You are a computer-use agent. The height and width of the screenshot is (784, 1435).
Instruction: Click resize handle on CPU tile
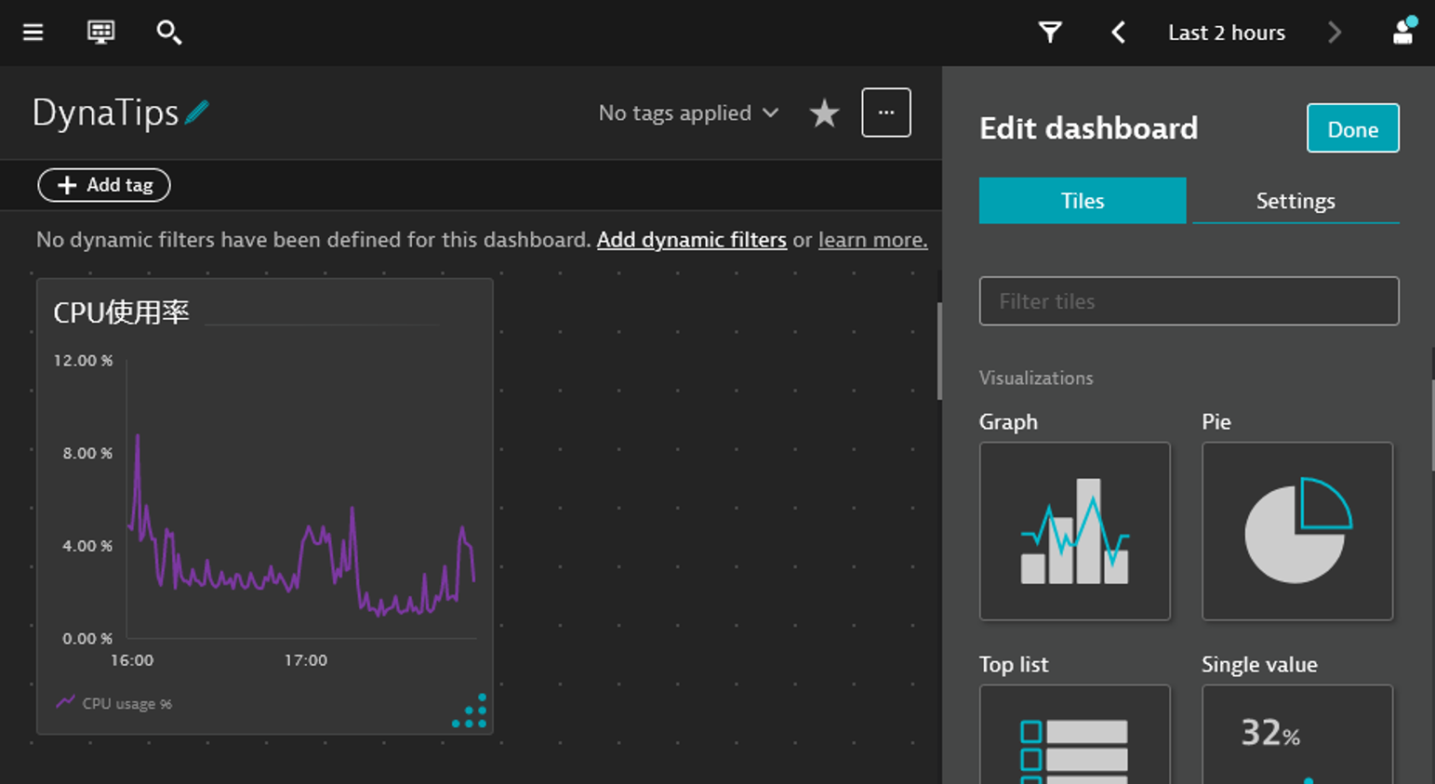pyautogui.click(x=471, y=711)
